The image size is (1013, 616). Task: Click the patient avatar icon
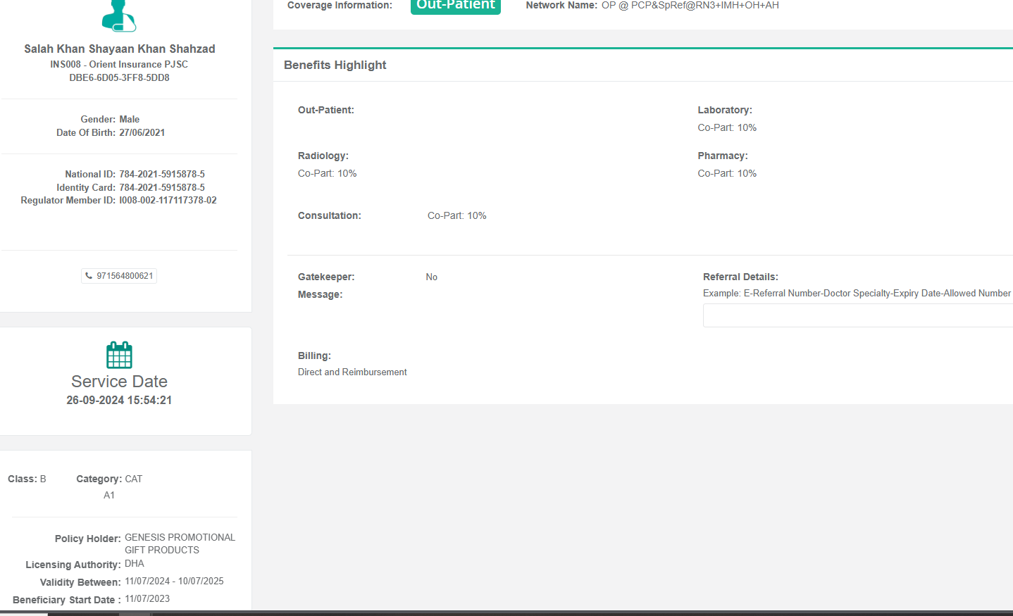[118, 15]
